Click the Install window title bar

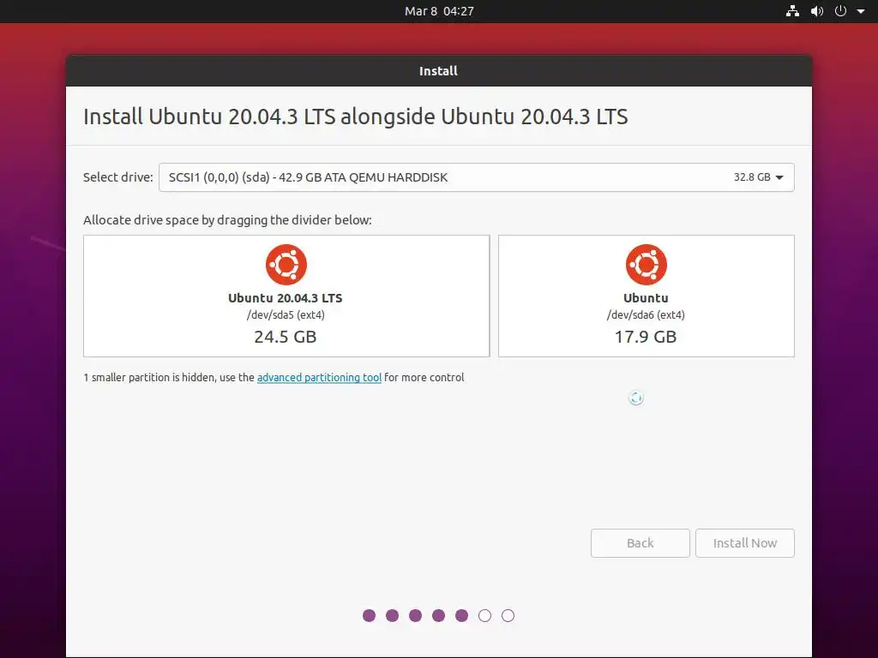pyautogui.click(x=438, y=71)
